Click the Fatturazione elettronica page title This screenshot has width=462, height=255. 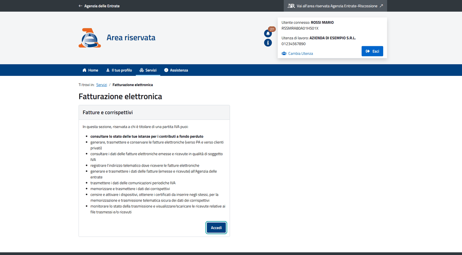(120, 97)
